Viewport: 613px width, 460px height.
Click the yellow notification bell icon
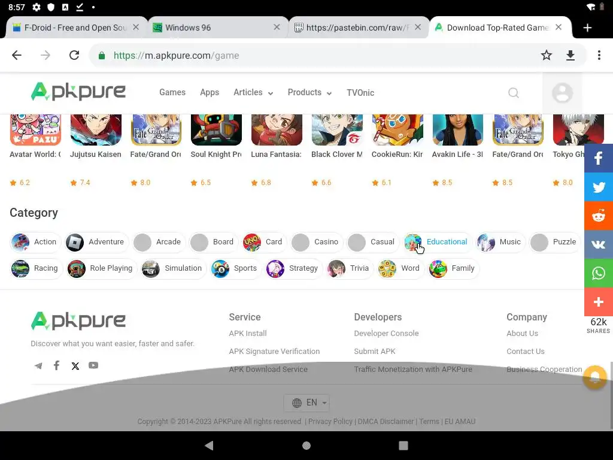[x=594, y=377]
